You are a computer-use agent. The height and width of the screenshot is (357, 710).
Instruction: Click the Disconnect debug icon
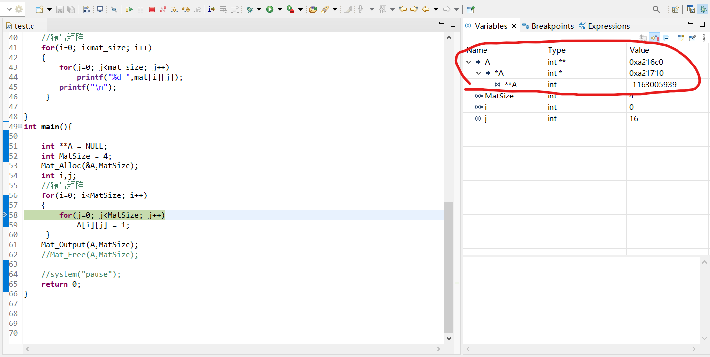pyautogui.click(x=162, y=9)
